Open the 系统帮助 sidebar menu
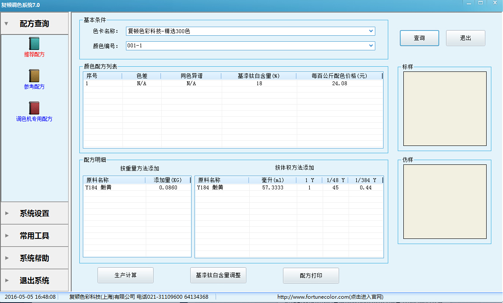 pyautogui.click(x=35, y=258)
